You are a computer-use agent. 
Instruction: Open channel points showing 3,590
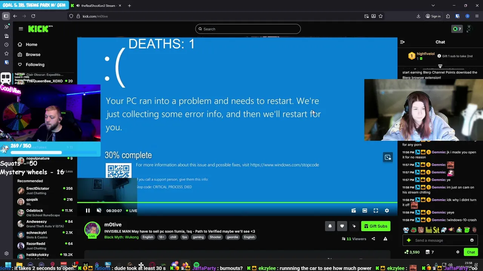[x=412, y=252]
